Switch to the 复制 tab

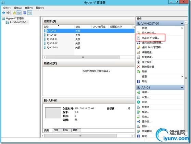[76, 130]
